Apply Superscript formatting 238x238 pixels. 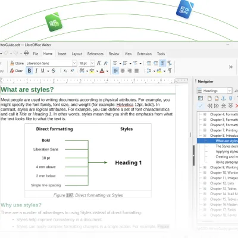[72, 71]
